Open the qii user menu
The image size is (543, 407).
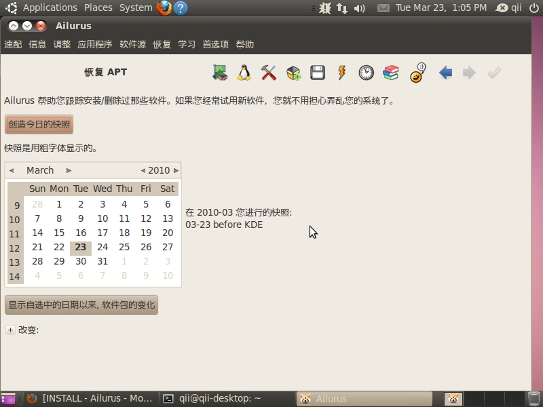click(x=508, y=7)
